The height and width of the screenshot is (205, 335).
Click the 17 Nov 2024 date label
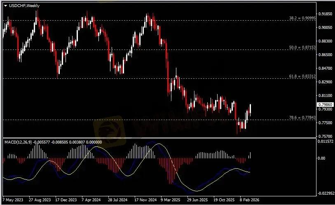[145, 200]
